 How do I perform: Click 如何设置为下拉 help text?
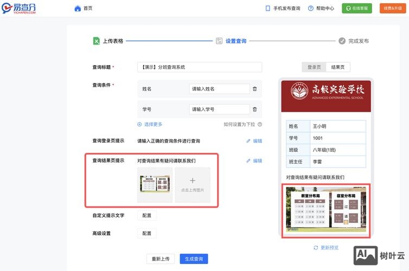coord(239,124)
